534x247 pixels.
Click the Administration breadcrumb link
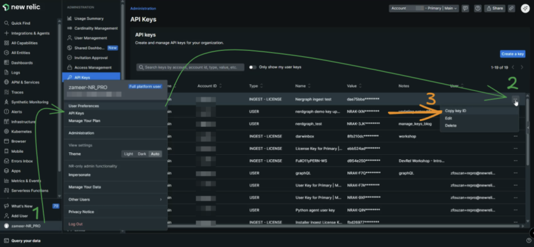point(143,8)
